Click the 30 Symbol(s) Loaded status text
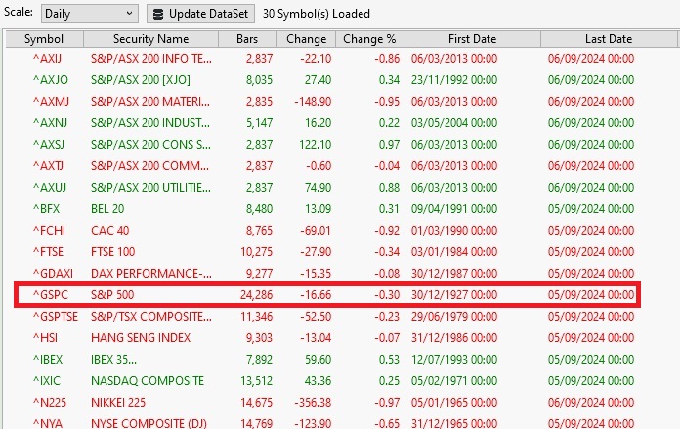Viewport: 680px width, 429px height. tap(317, 14)
